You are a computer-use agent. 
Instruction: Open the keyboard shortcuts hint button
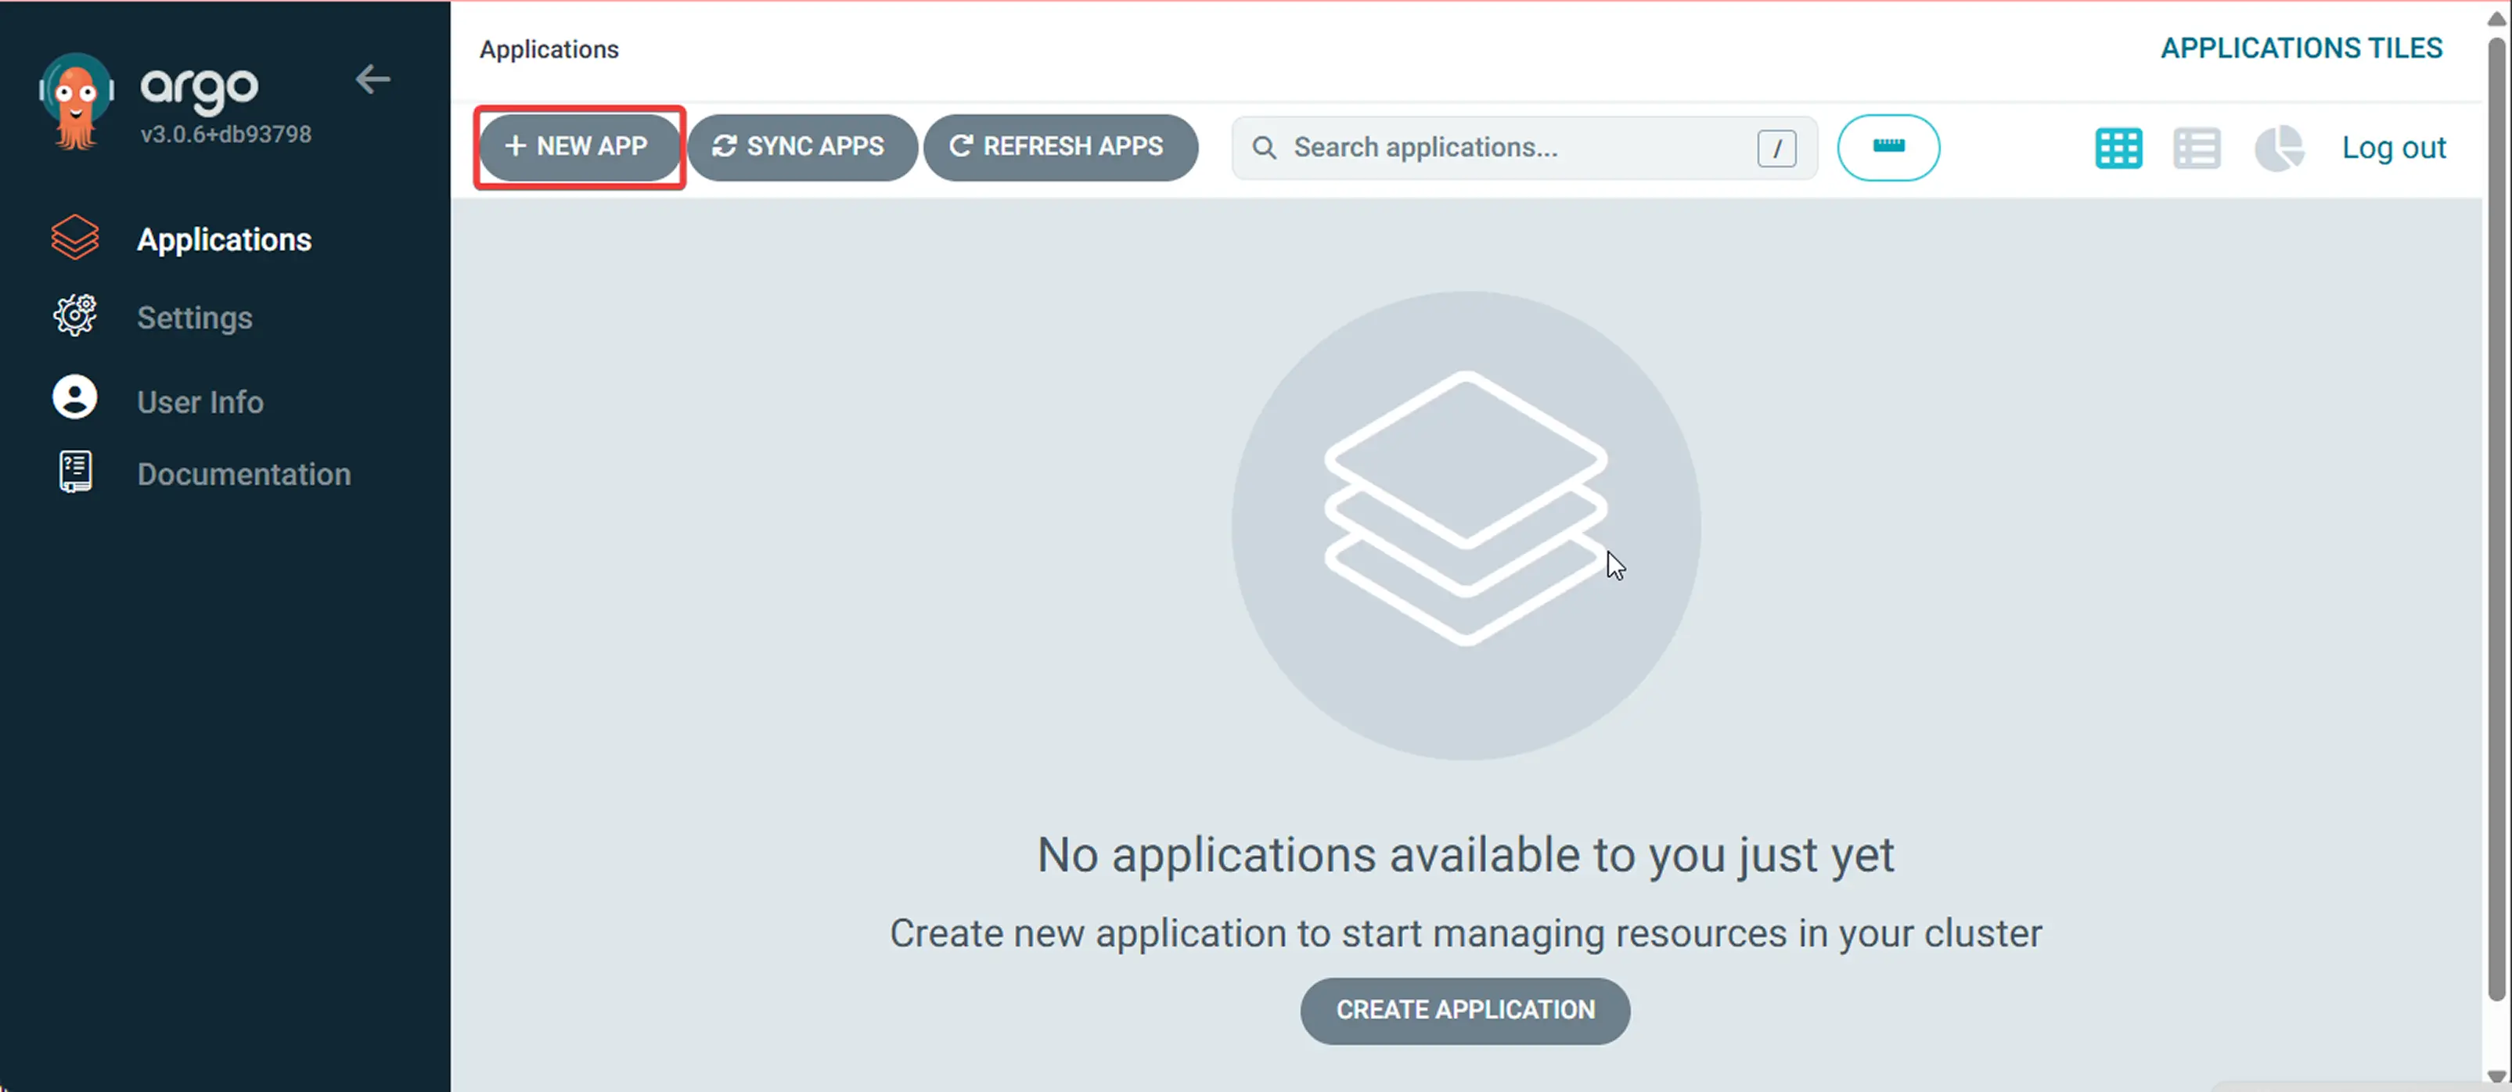pos(1888,147)
